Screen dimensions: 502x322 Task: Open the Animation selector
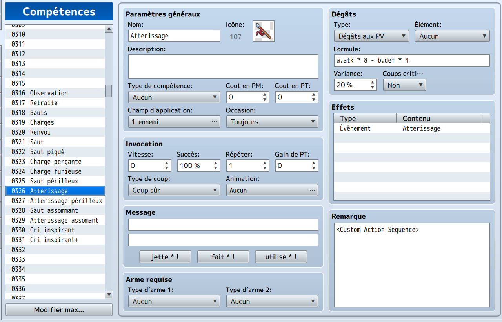point(272,190)
